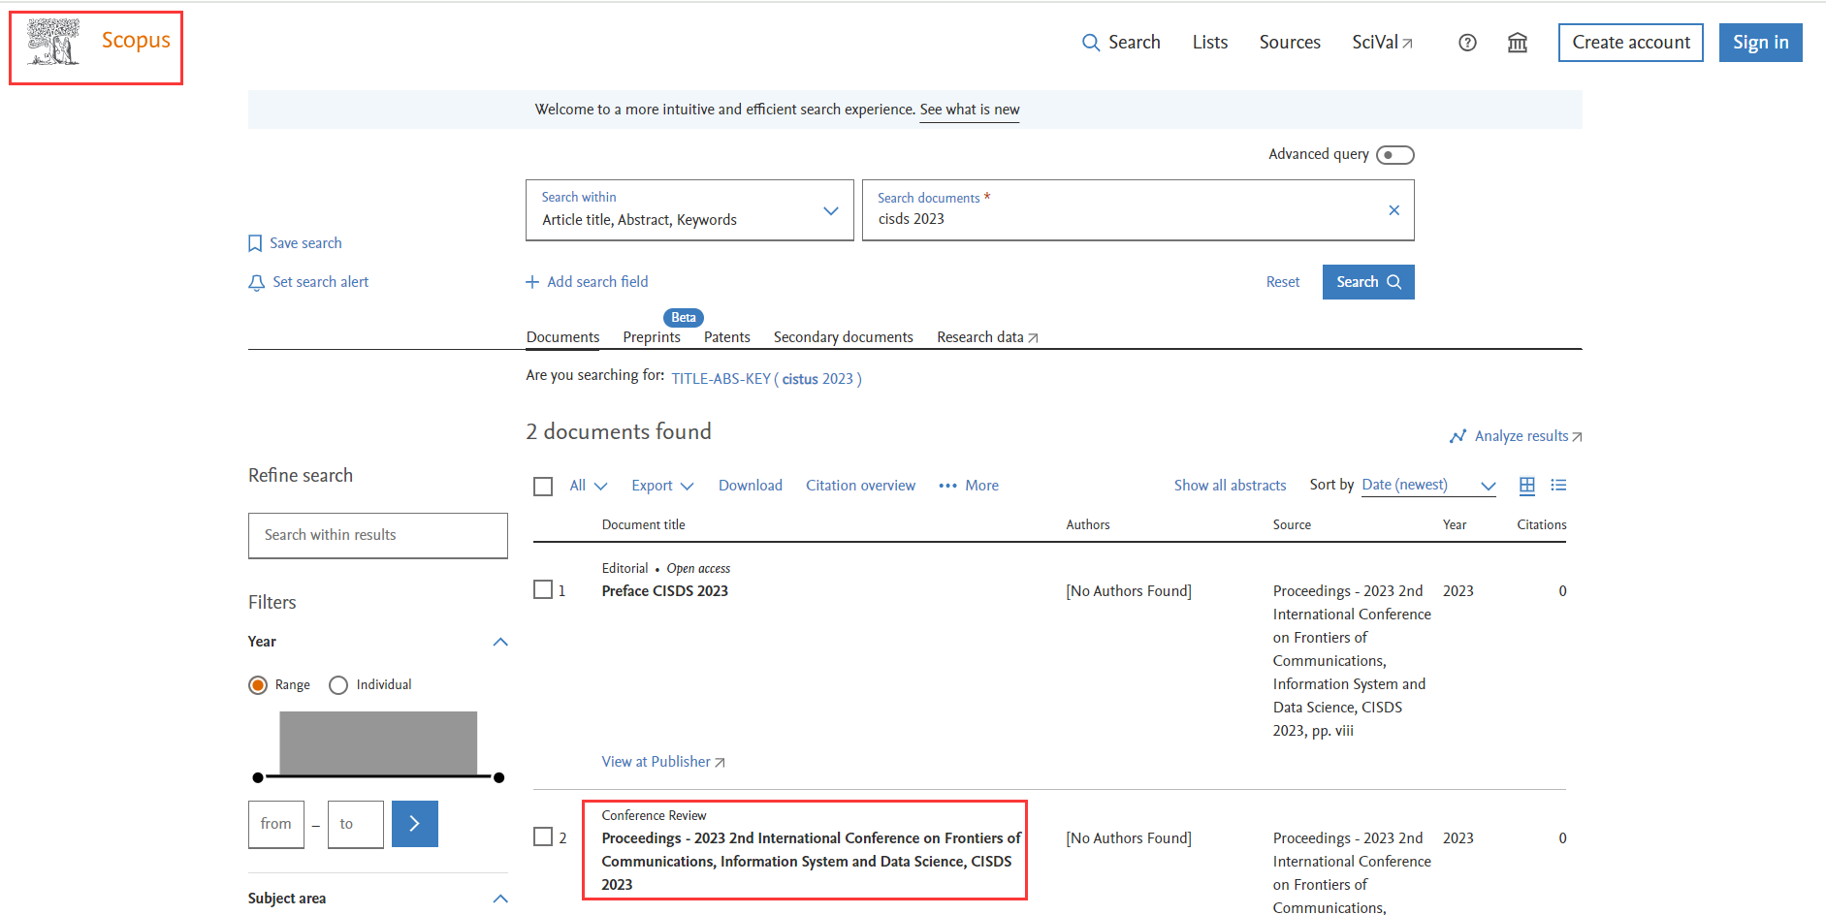Go to Lists in top navigation

pos(1210,43)
